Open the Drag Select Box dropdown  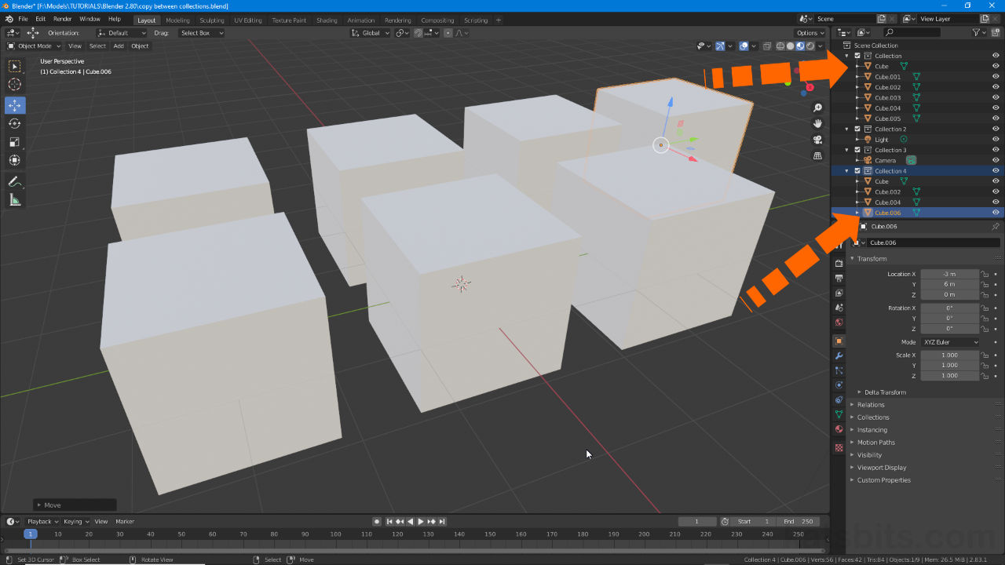click(200, 33)
